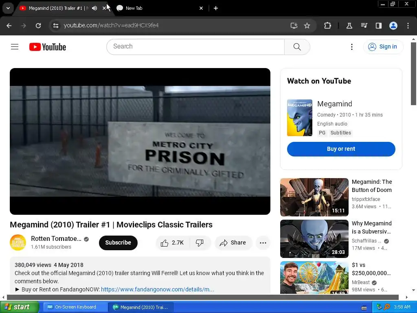Bookmark this page with the star
This screenshot has height=313, width=417.
click(x=307, y=26)
